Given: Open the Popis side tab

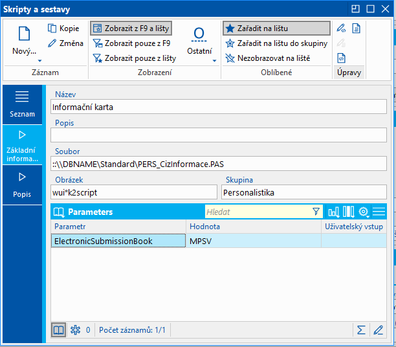Looking at the screenshot, I should click(x=22, y=185).
